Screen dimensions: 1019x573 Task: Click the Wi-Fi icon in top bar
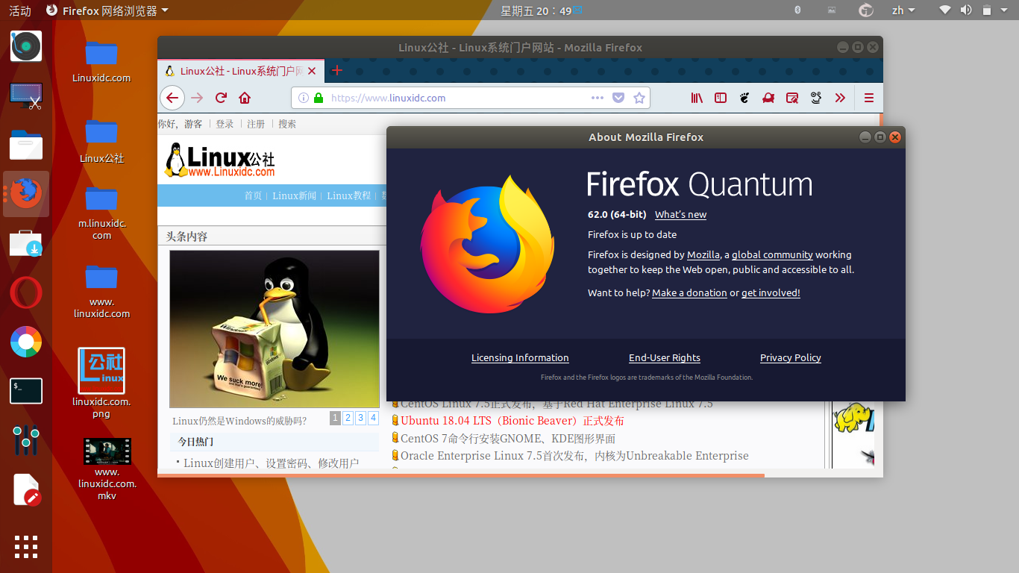[945, 10]
